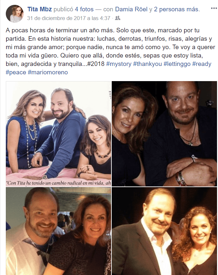This screenshot has width=218, height=275.
Task: Click the magazine quote caption 'Con Tita'
Action: point(58,183)
